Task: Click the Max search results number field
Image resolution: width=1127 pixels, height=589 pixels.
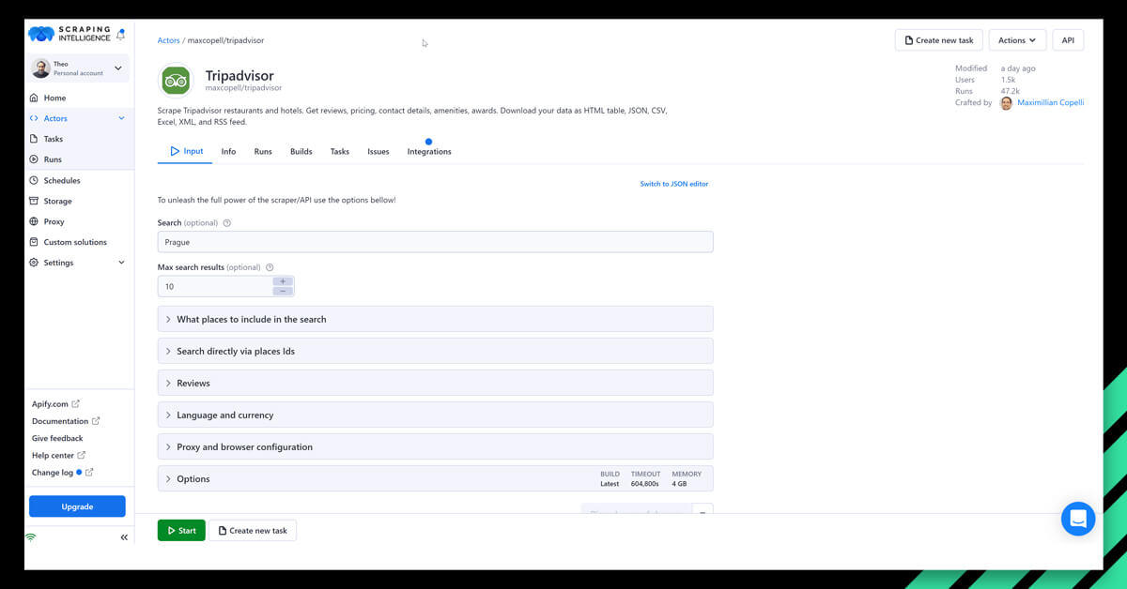Action: pos(215,286)
